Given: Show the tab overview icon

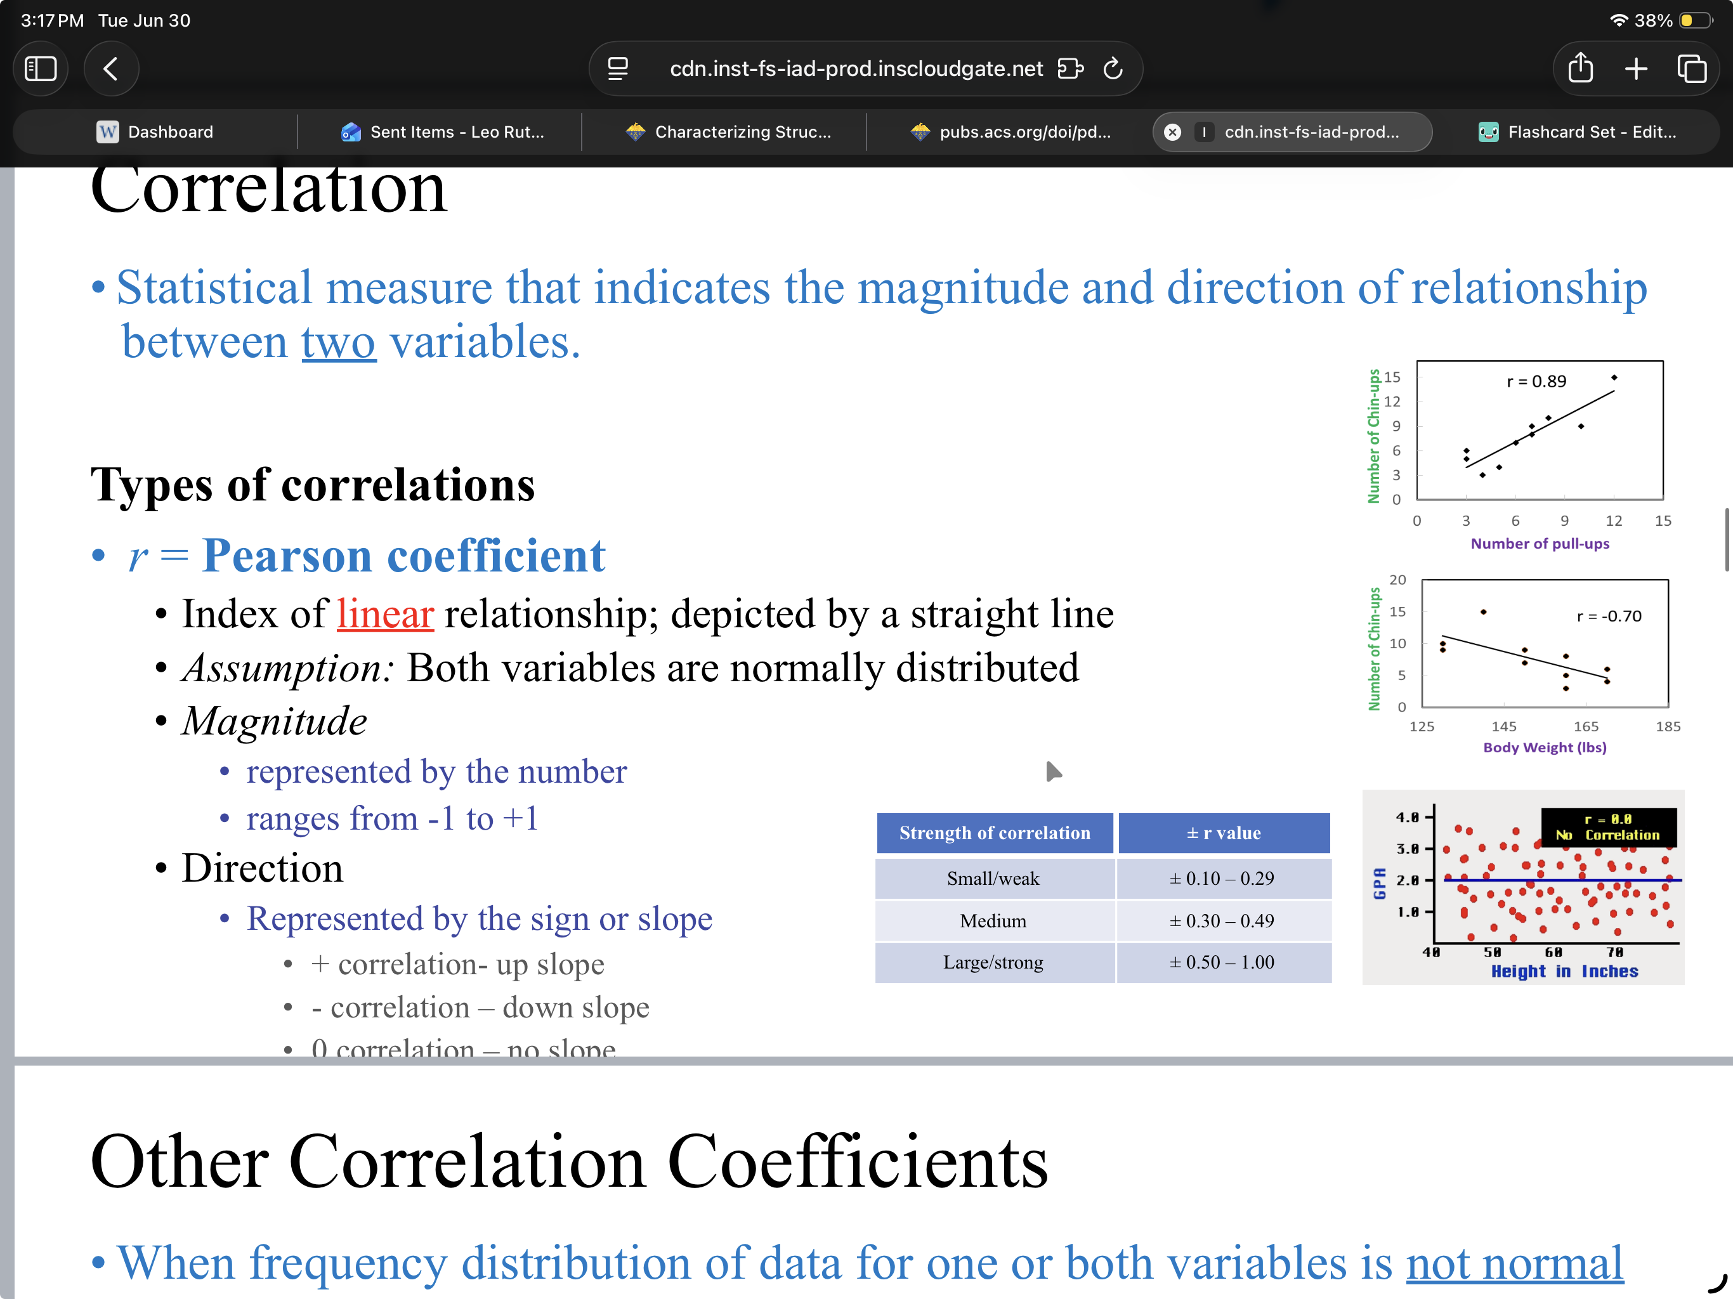Looking at the screenshot, I should (x=1692, y=69).
